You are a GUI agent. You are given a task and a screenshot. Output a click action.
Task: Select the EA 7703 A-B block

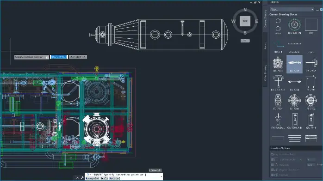pyautogui.click(x=278, y=83)
